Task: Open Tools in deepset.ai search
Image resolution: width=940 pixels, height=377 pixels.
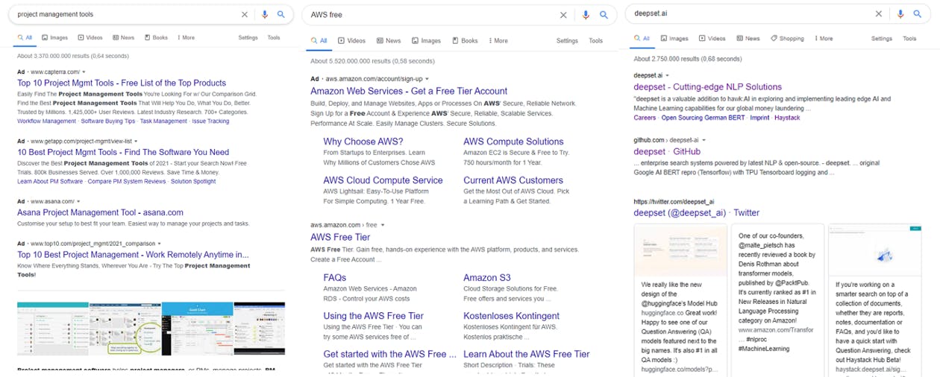Action: coord(909,38)
